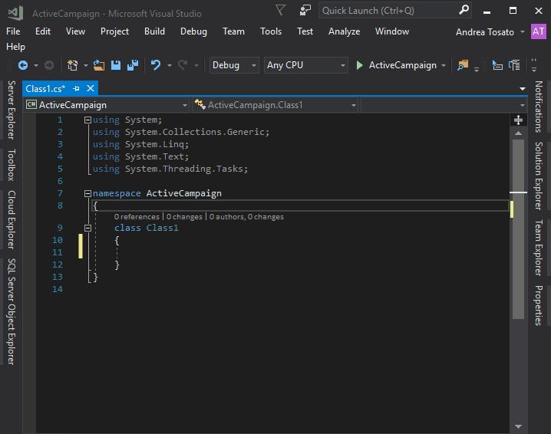Image resolution: width=551 pixels, height=434 pixels.
Task: Click the New Project toolbar icon
Action: [73, 65]
